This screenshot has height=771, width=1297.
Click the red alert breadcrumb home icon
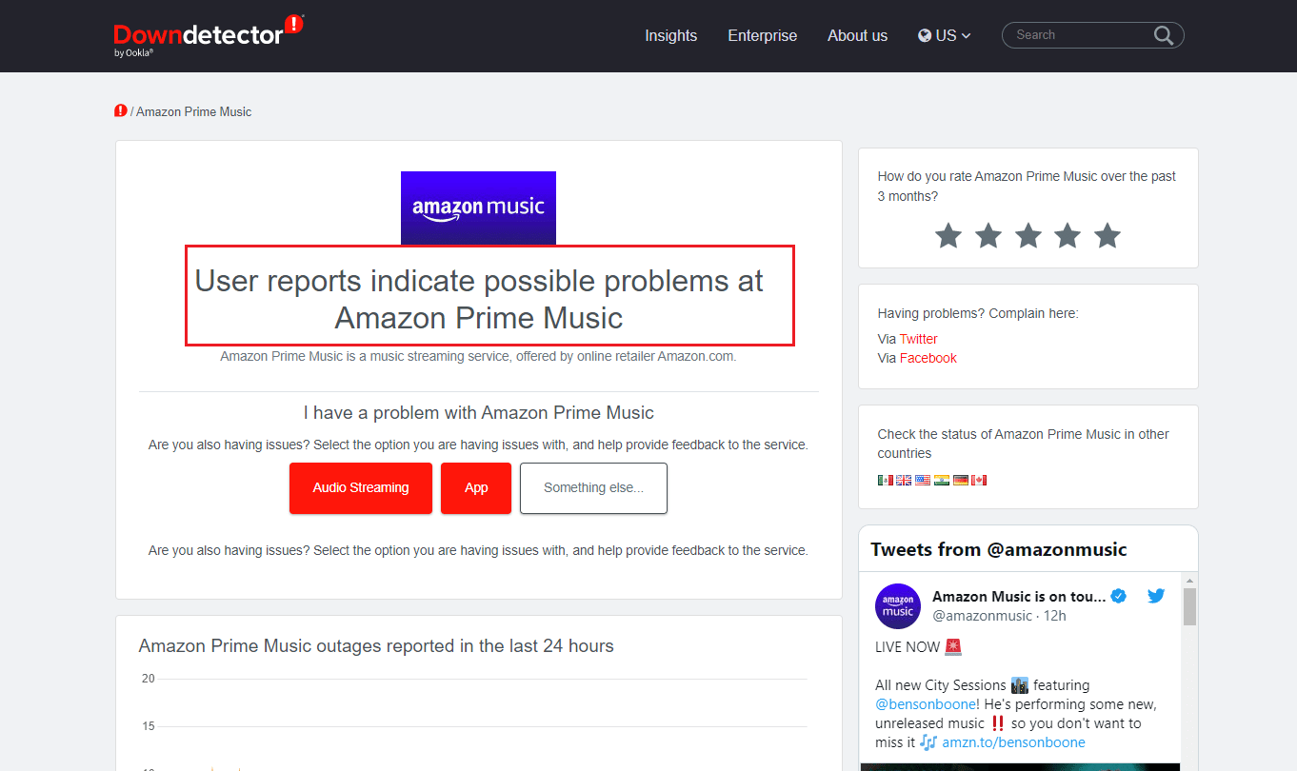(x=121, y=111)
